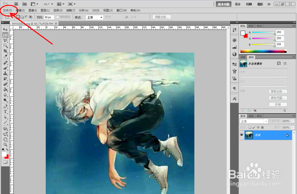The image size is (297, 194).
Task: Click the 羽化 feather input field
Action: pyautogui.click(x=49, y=17)
